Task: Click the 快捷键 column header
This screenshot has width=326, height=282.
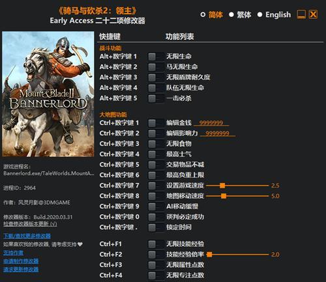Action: point(110,36)
